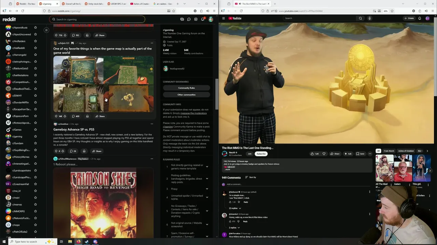This screenshot has height=245, width=437.
Task: Click Join button for Necrit channel
Action: coord(250,154)
